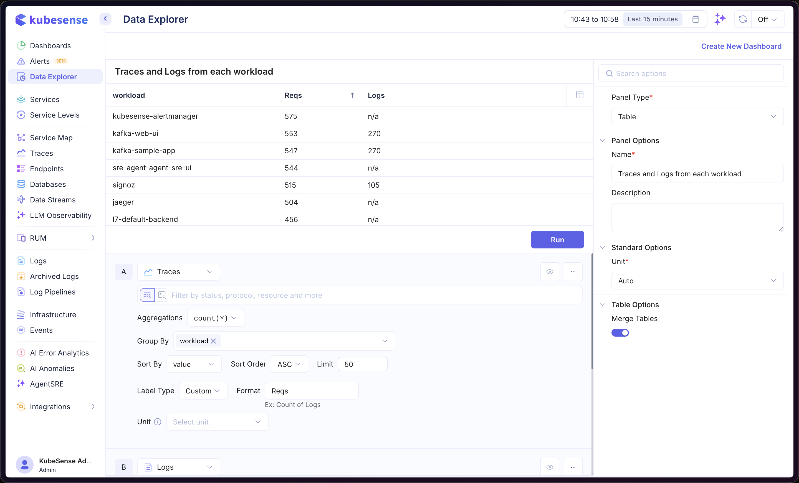Viewport: 799px width, 483px height.
Task: Click the Limit input field
Action: (x=362, y=364)
